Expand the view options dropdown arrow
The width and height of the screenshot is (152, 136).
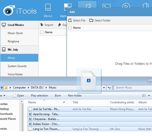pyautogui.click(x=149, y=96)
